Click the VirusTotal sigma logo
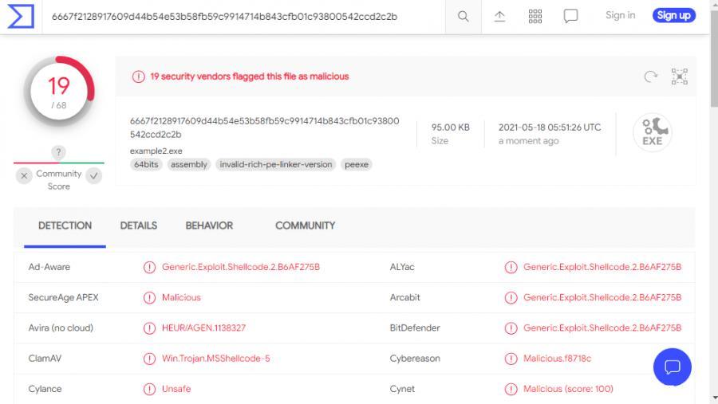The image size is (718, 404). coord(20,16)
